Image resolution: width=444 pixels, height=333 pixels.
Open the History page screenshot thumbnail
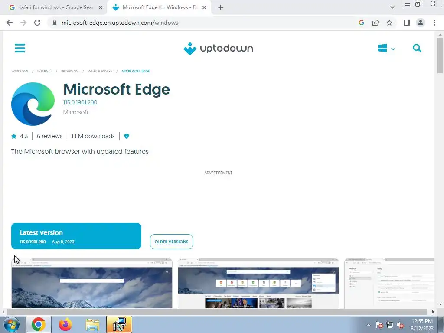pyautogui.click(x=389, y=283)
